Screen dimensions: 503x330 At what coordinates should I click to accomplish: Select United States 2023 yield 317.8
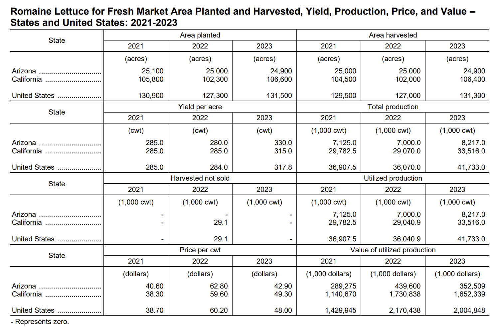[x=283, y=167]
